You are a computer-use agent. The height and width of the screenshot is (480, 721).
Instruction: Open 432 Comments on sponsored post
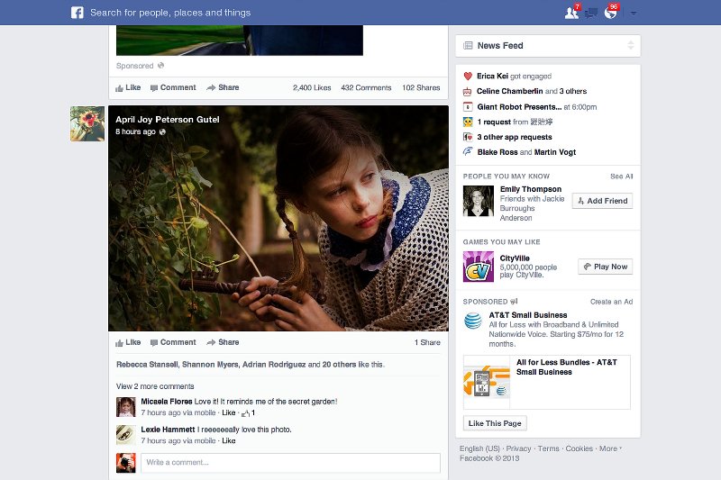(x=366, y=87)
